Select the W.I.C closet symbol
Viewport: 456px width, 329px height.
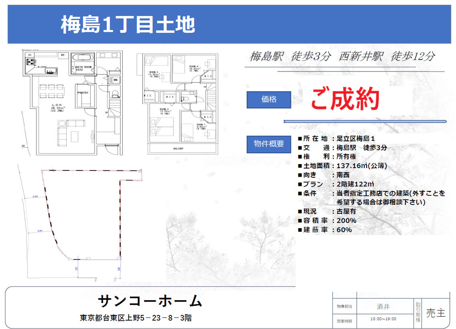(171, 97)
